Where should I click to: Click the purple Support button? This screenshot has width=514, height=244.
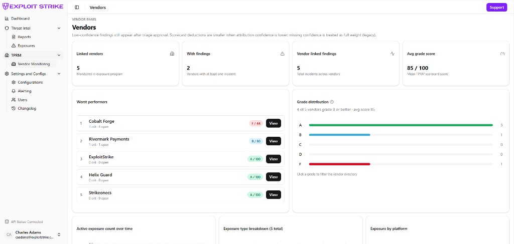[496, 7]
